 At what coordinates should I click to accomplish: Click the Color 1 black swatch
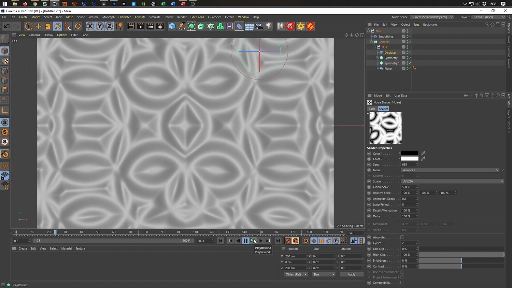409,154
